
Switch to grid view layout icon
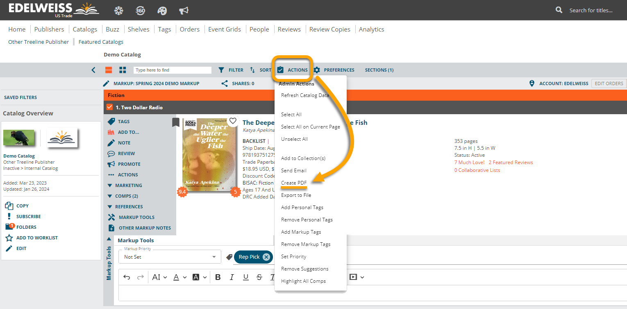[123, 70]
